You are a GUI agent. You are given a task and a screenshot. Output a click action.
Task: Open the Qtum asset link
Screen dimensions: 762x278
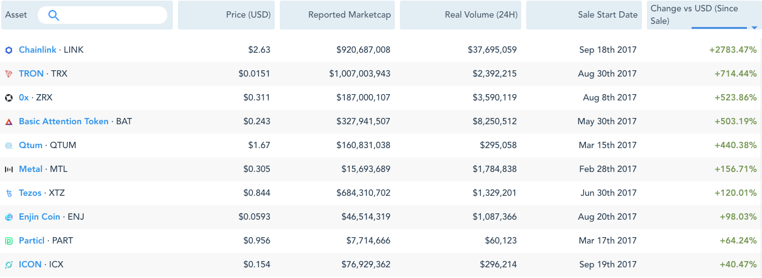coord(31,146)
